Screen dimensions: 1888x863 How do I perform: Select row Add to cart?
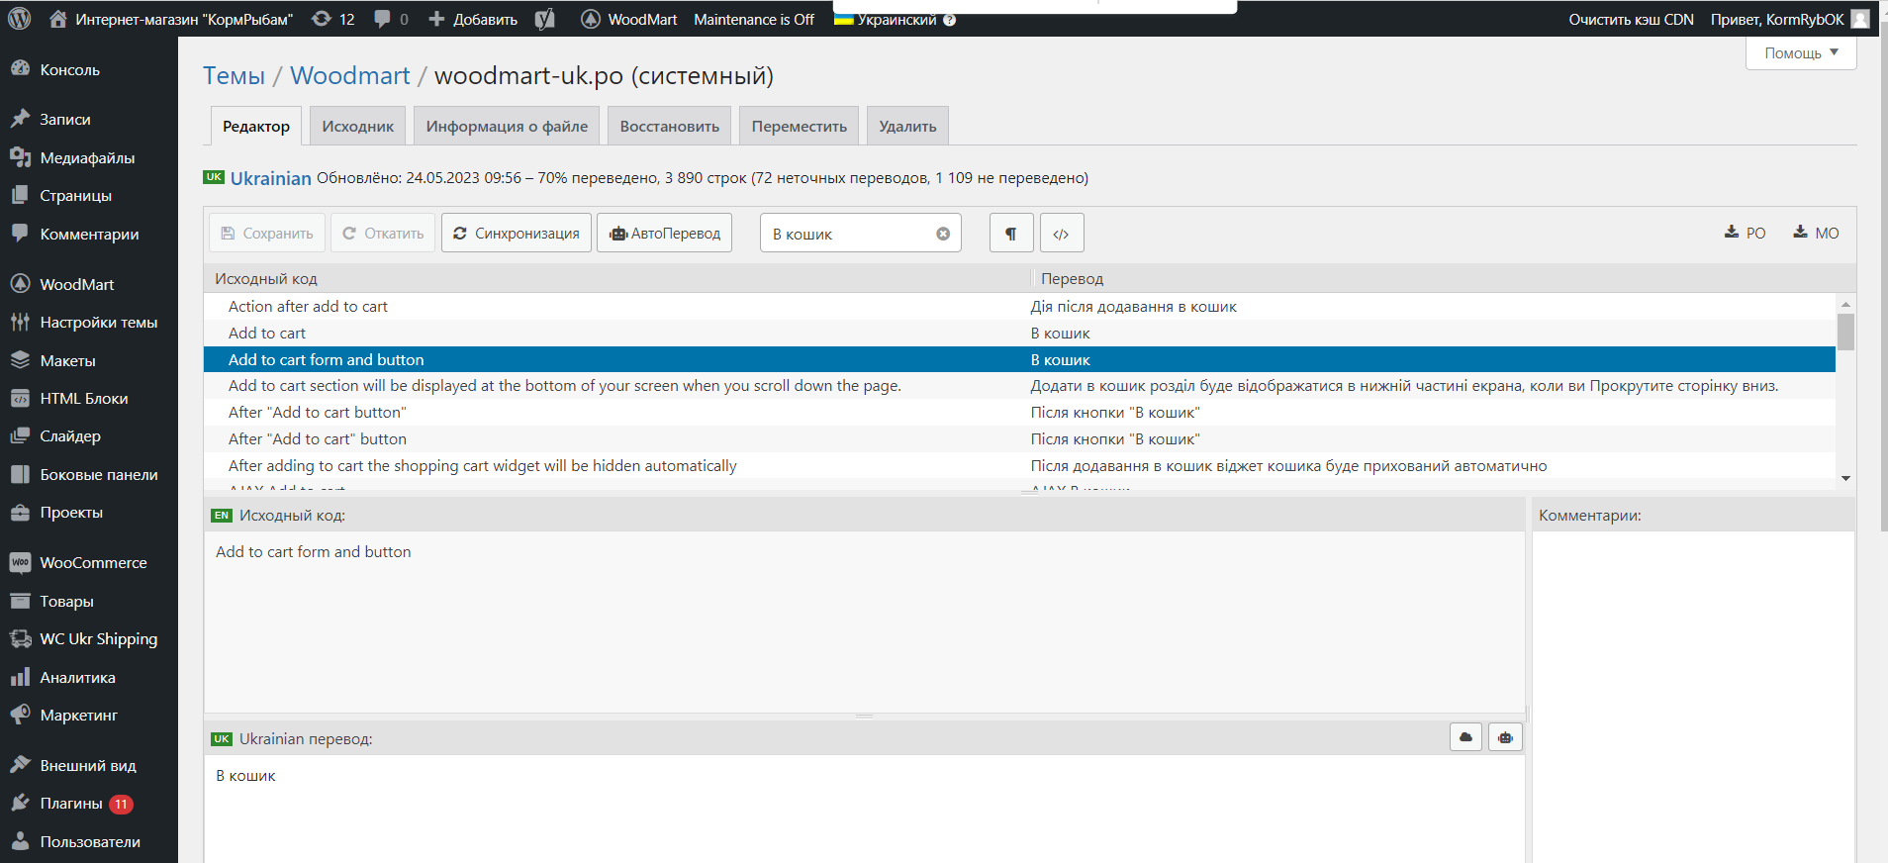(x=1019, y=333)
